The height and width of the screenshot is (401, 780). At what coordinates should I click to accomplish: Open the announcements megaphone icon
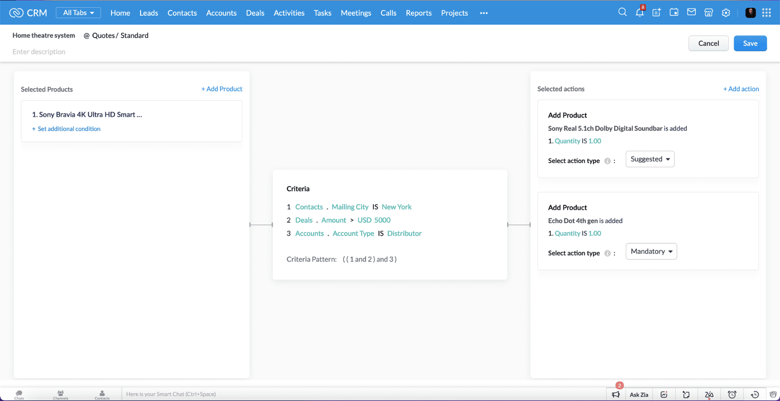tap(616, 395)
